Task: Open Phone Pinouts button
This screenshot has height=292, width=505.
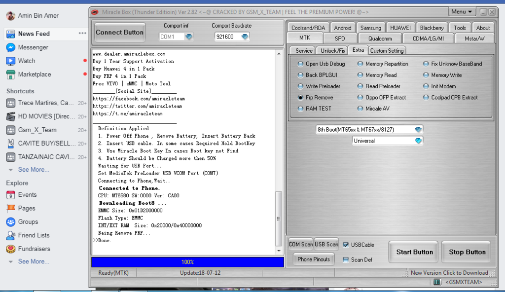Action: [314, 259]
